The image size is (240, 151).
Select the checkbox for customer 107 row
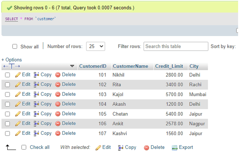7,133
